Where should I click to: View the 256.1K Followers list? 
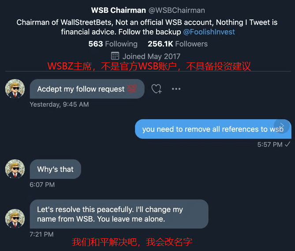(178, 44)
